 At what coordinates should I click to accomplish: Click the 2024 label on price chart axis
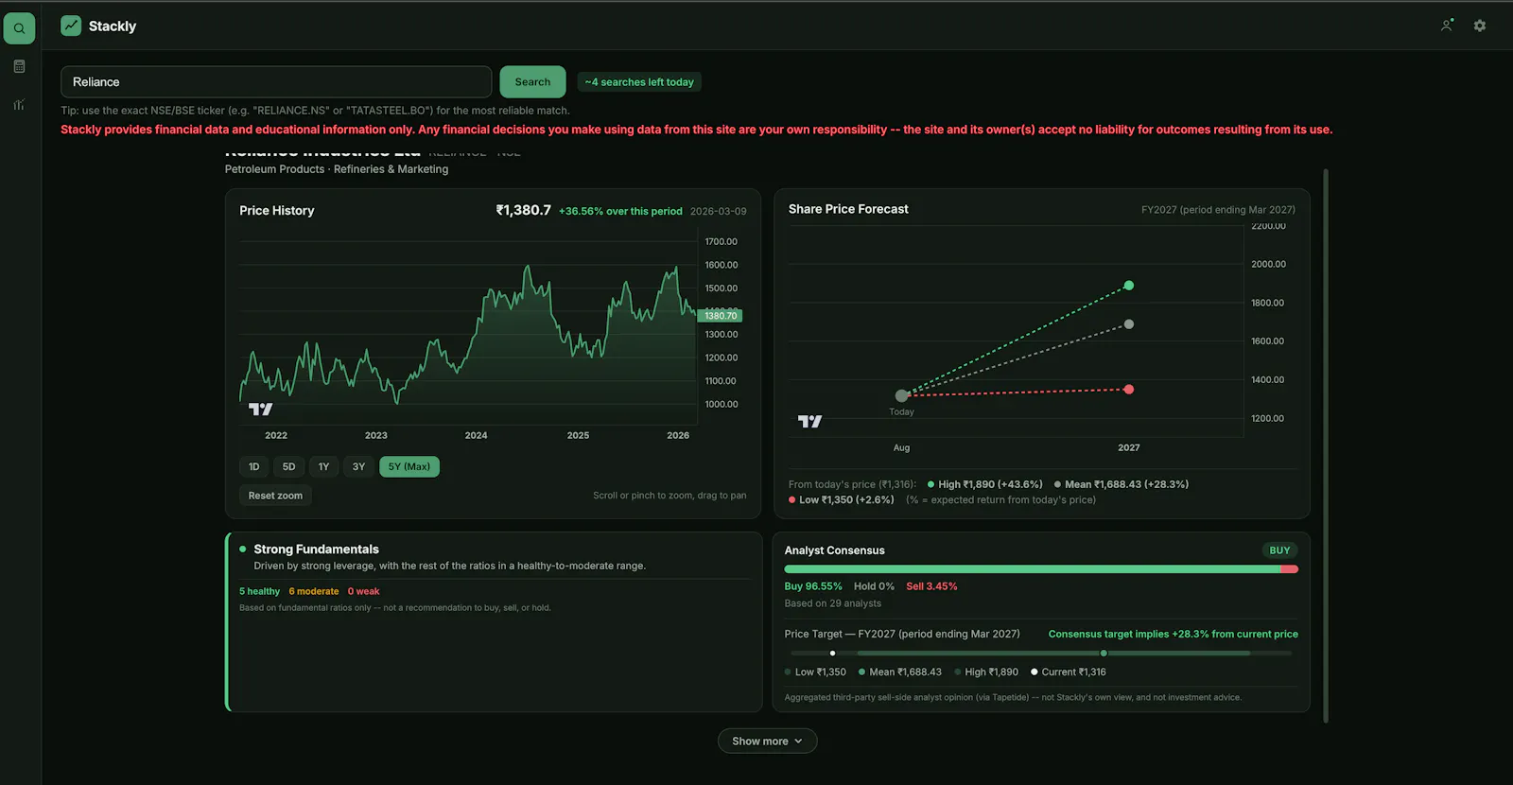click(x=476, y=435)
